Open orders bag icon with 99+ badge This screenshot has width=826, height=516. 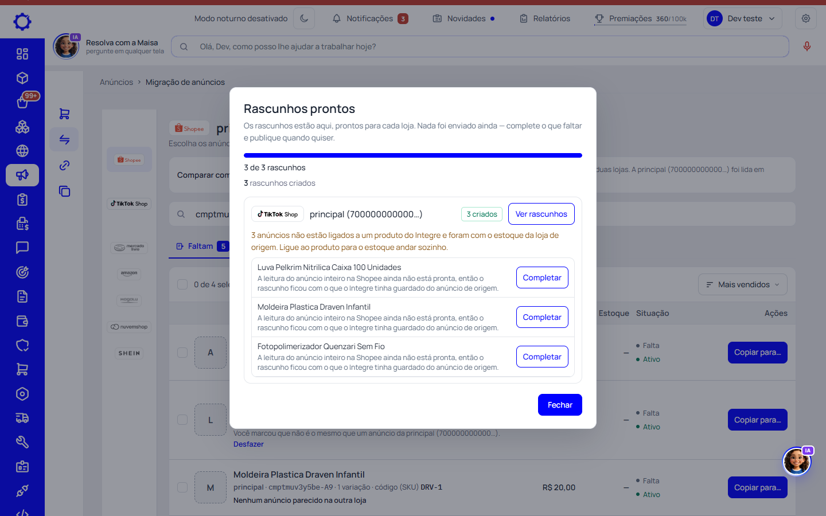click(x=22, y=102)
